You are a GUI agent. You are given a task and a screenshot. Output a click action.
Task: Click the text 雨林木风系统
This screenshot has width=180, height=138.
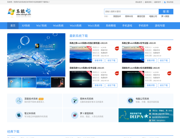[87, 99]
